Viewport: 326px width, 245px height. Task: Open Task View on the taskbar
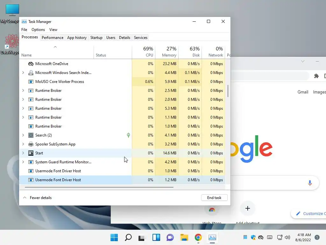click(142, 237)
